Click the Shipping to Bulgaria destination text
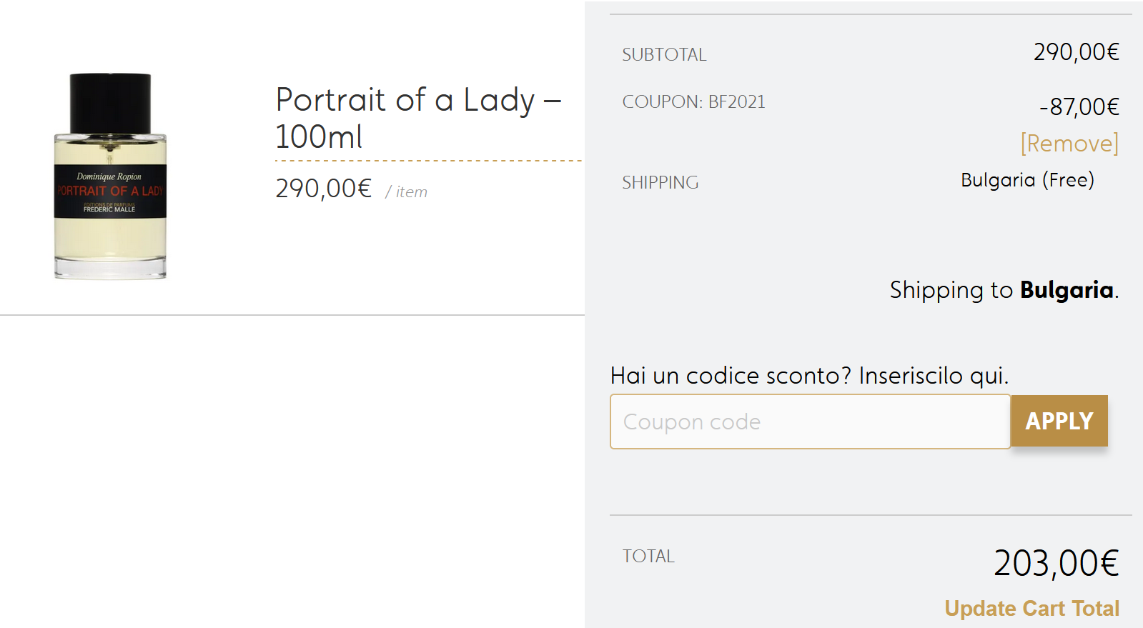Image resolution: width=1143 pixels, height=628 pixels. (x=1004, y=290)
